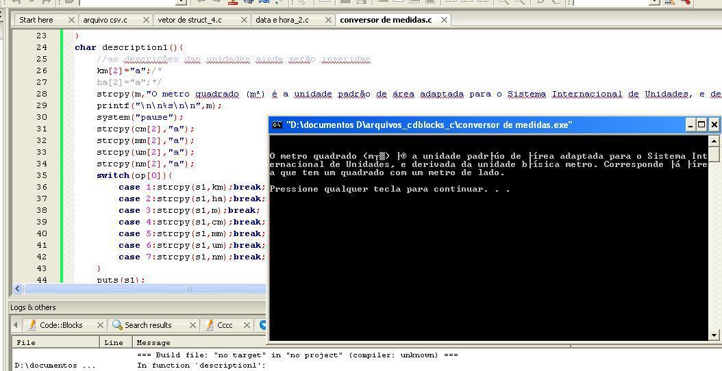Click the console vertical scrollbar thumb
This screenshot has height=371, width=722.
click(714, 154)
